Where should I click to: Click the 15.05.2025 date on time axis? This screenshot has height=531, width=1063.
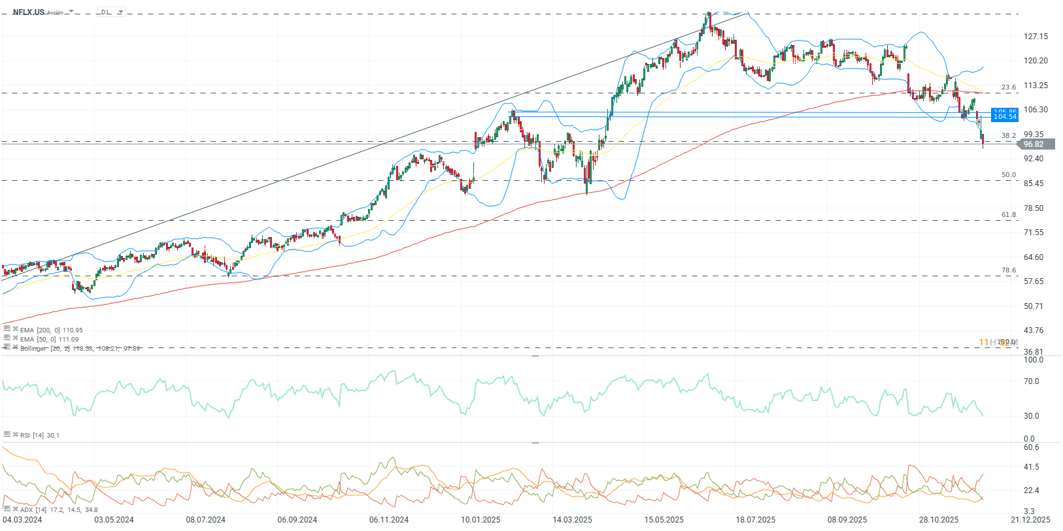pyautogui.click(x=664, y=520)
